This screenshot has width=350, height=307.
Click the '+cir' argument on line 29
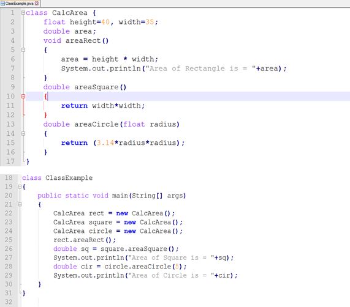click(222, 275)
